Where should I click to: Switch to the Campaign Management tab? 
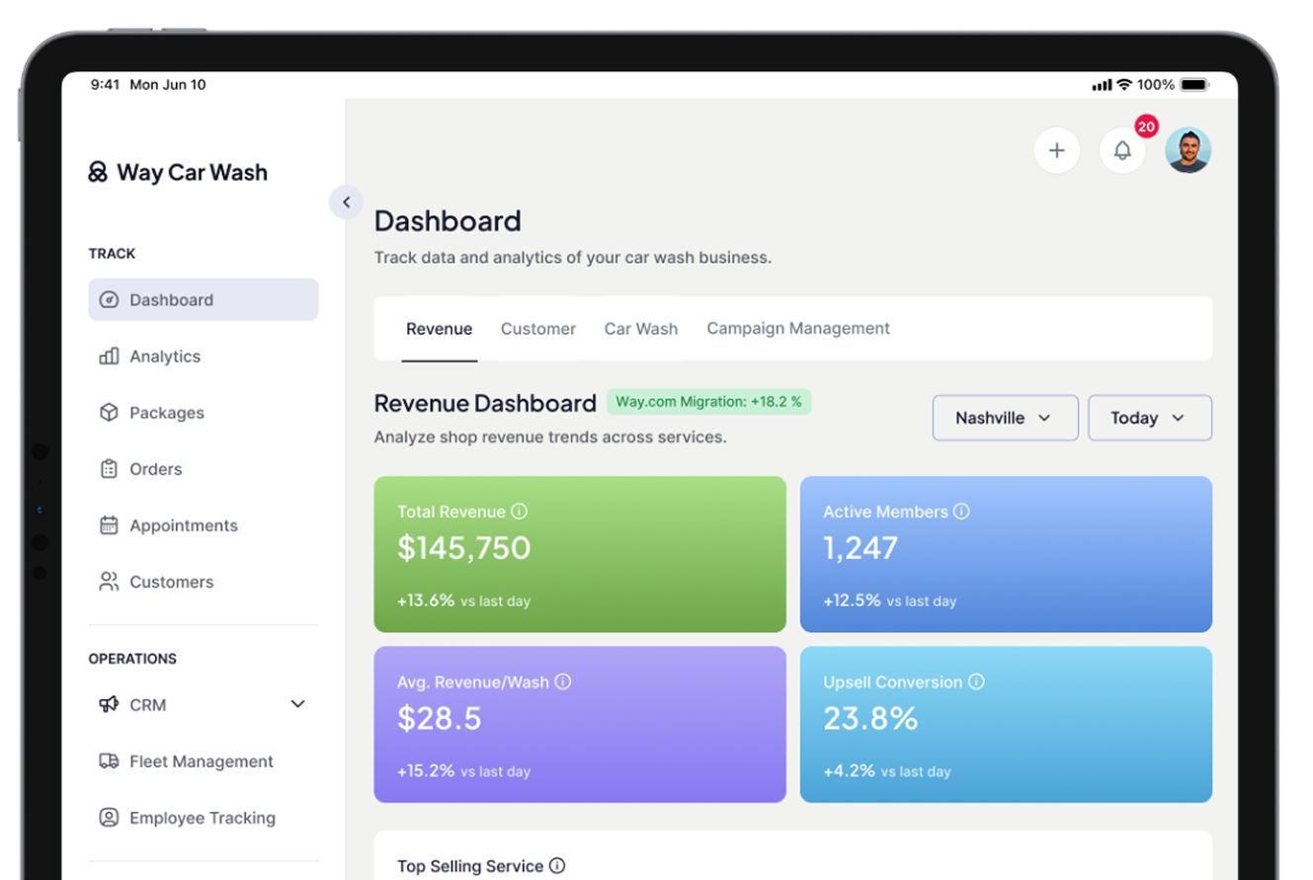coord(798,329)
